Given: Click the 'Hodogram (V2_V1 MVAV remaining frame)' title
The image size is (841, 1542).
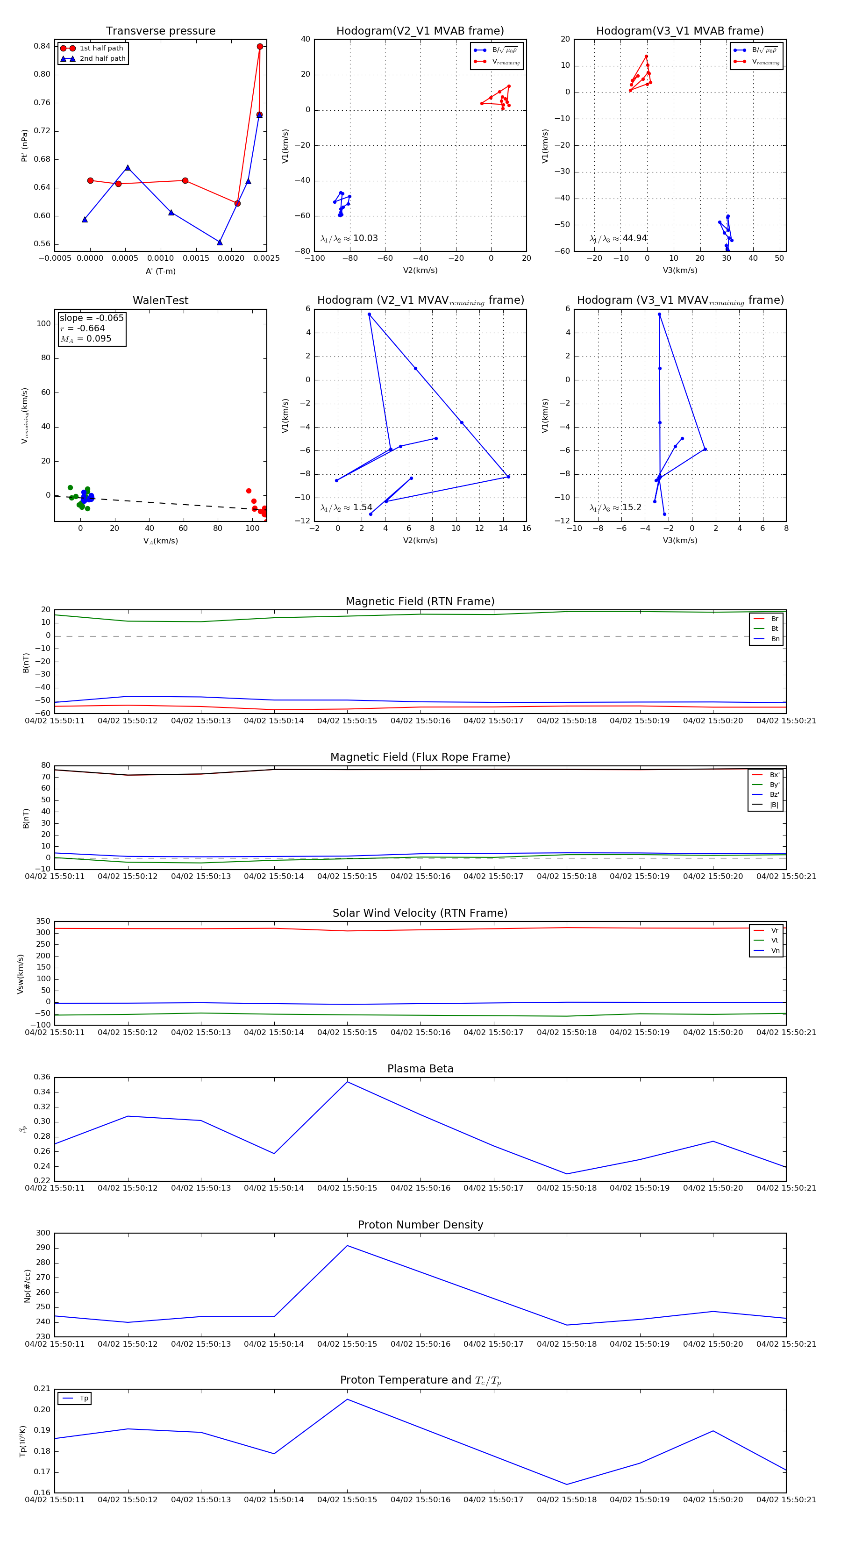Looking at the screenshot, I should 420,300.
